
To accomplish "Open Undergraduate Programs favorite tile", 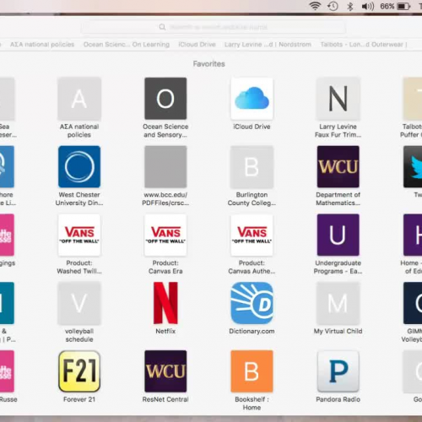I will pyautogui.click(x=338, y=235).
